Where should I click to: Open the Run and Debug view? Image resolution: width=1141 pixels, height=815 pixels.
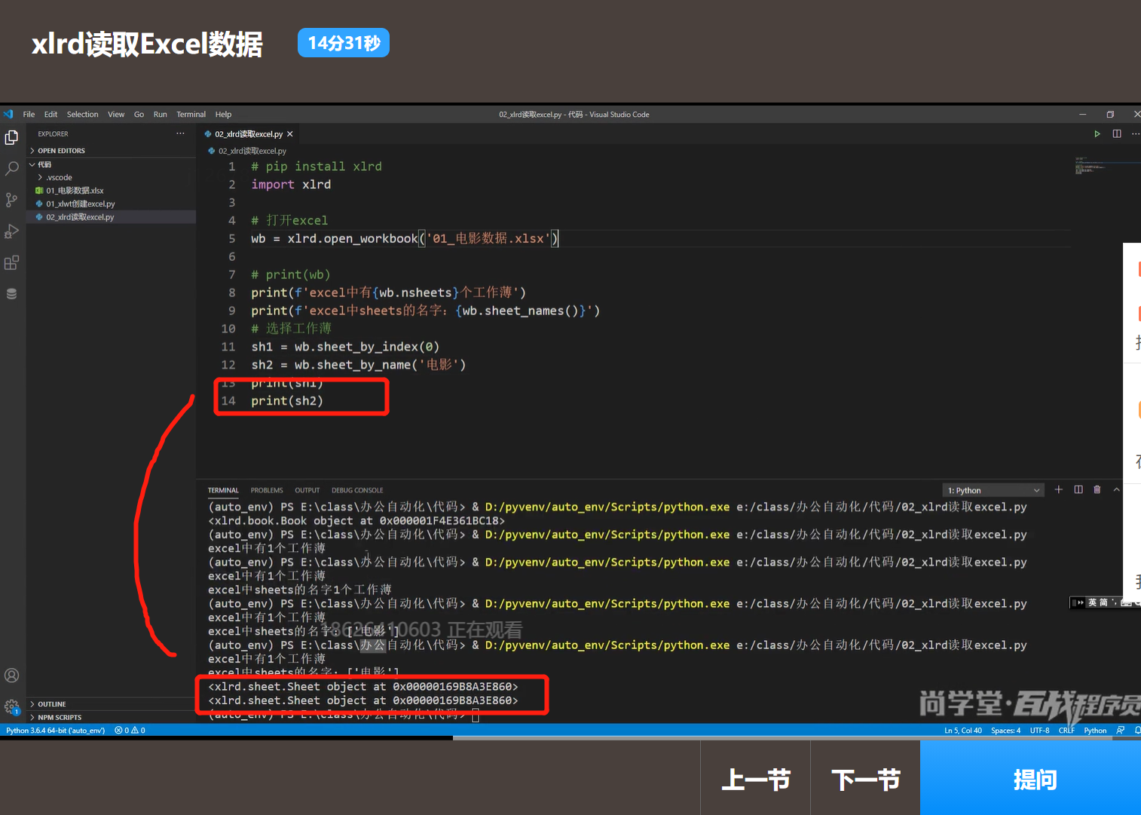point(11,231)
